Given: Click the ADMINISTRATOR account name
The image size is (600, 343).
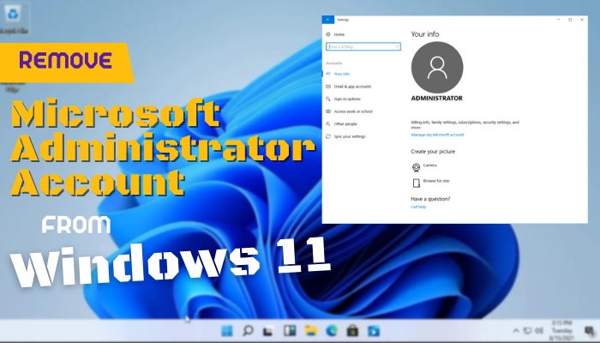Looking at the screenshot, I should [436, 99].
